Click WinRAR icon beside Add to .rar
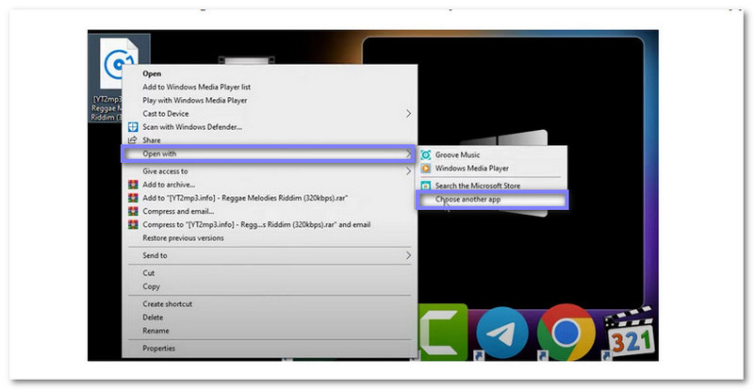This screenshot has width=754, height=390. [133, 198]
